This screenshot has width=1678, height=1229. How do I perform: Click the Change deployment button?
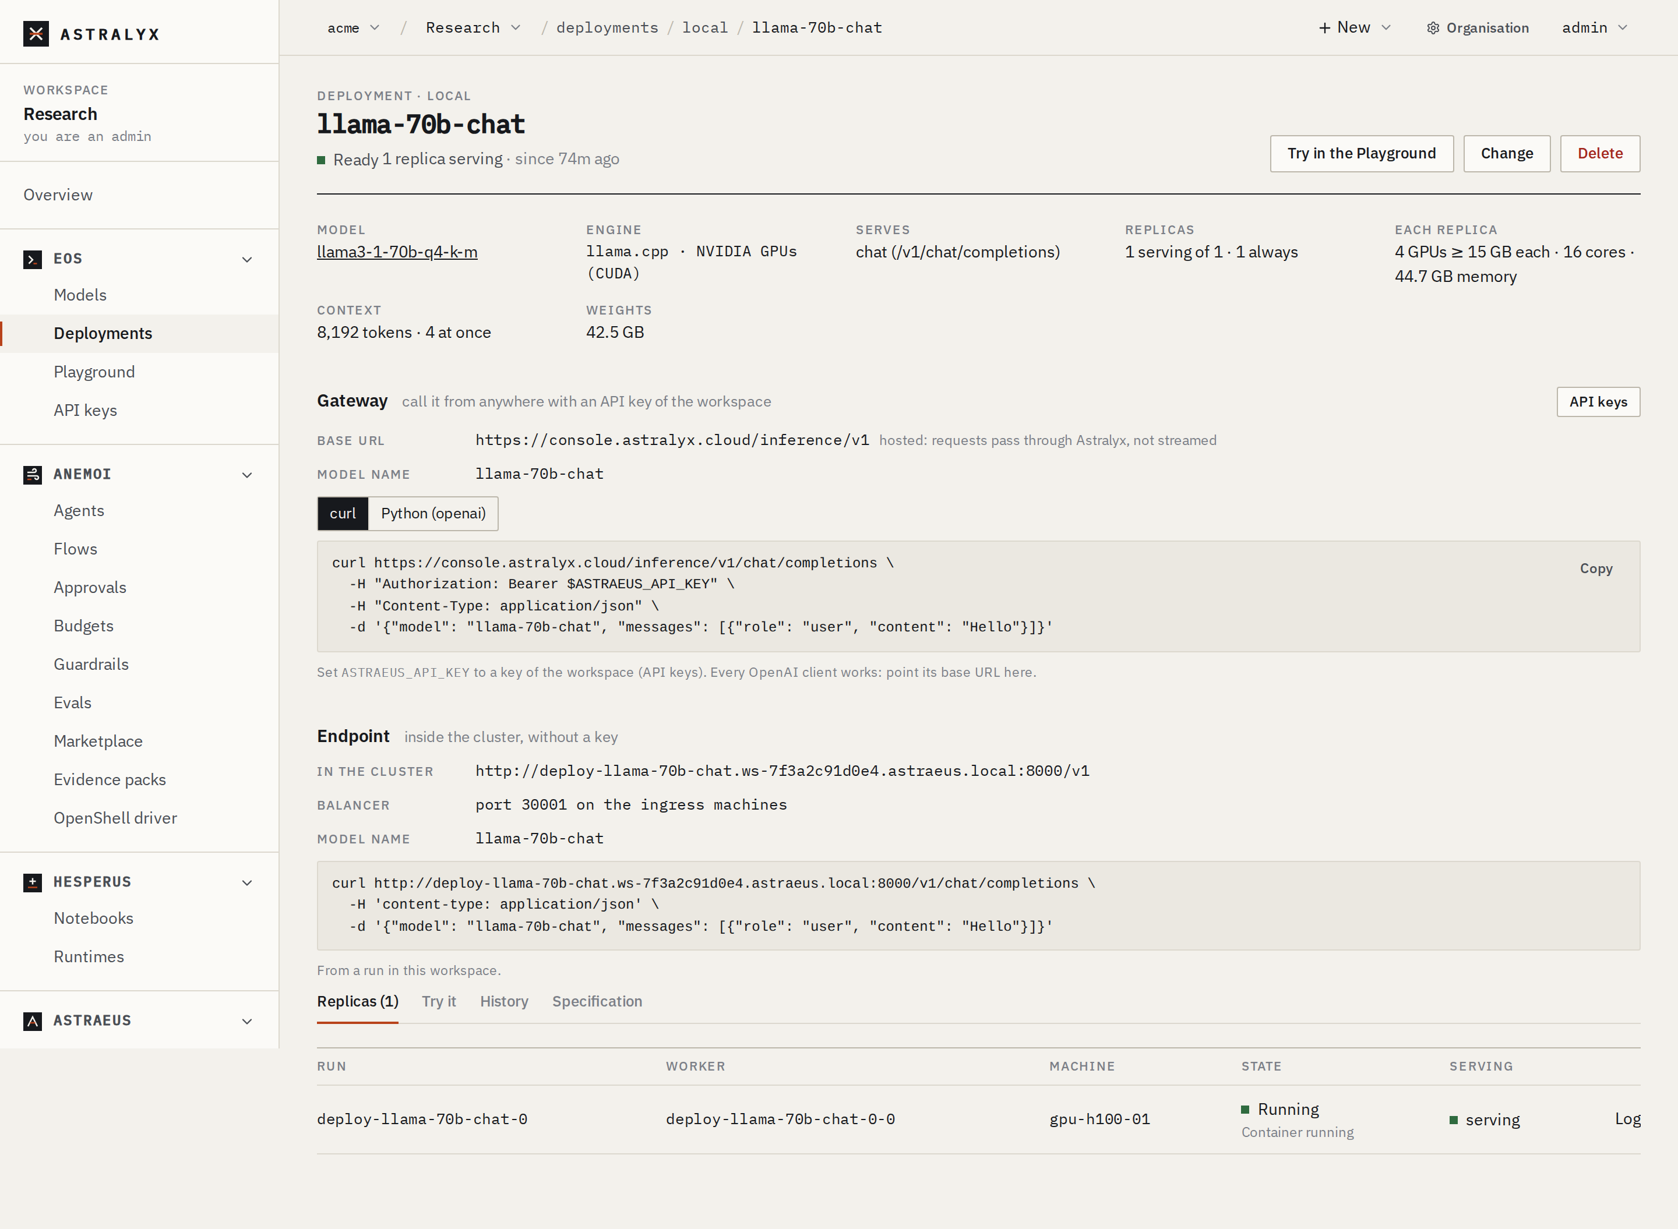pos(1506,153)
